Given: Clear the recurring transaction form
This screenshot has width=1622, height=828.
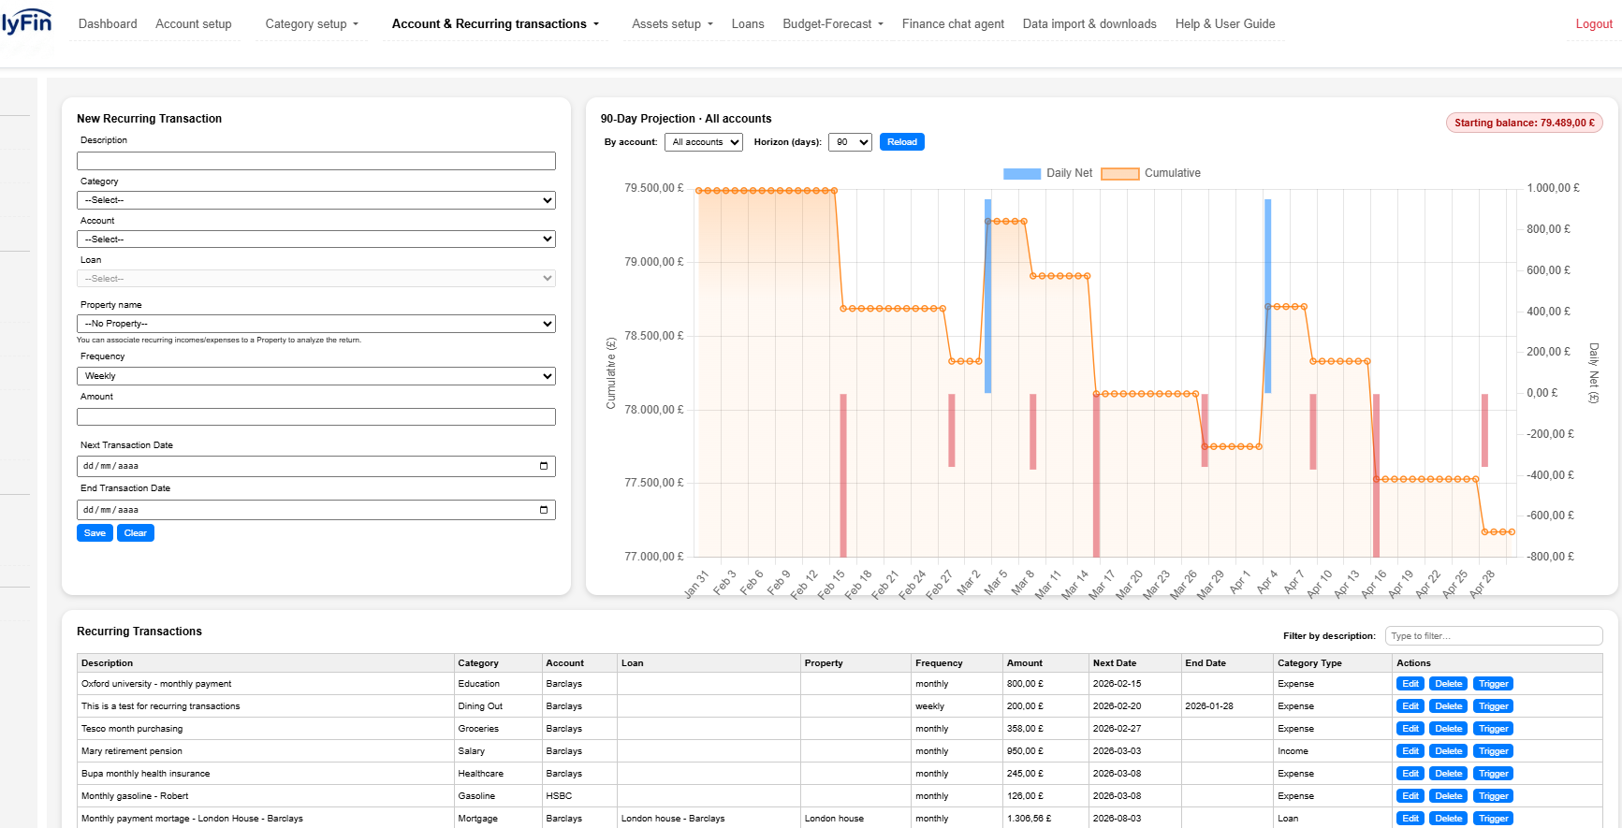Looking at the screenshot, I should [136, 533].
